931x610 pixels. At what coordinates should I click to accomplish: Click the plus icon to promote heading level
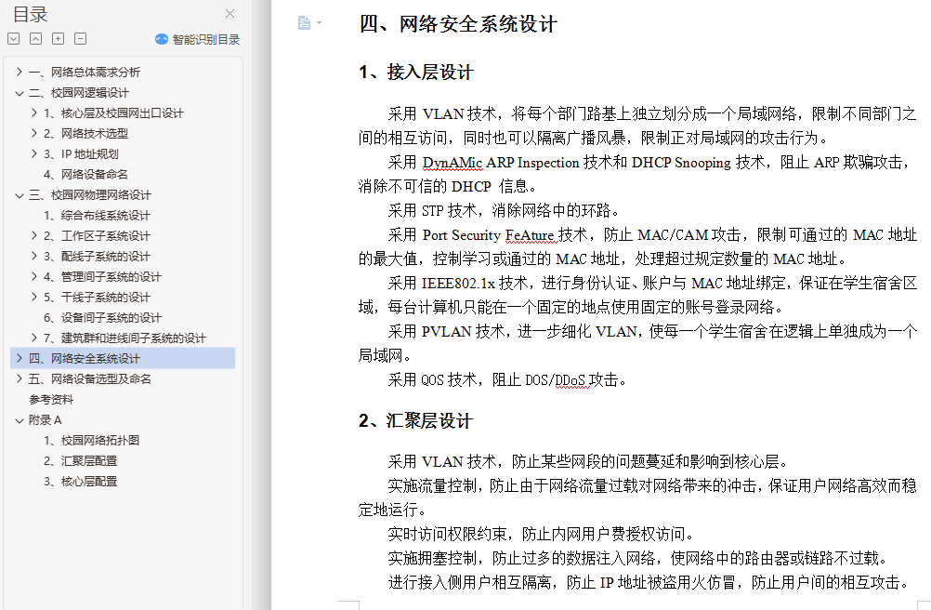[x=59, y=39]
